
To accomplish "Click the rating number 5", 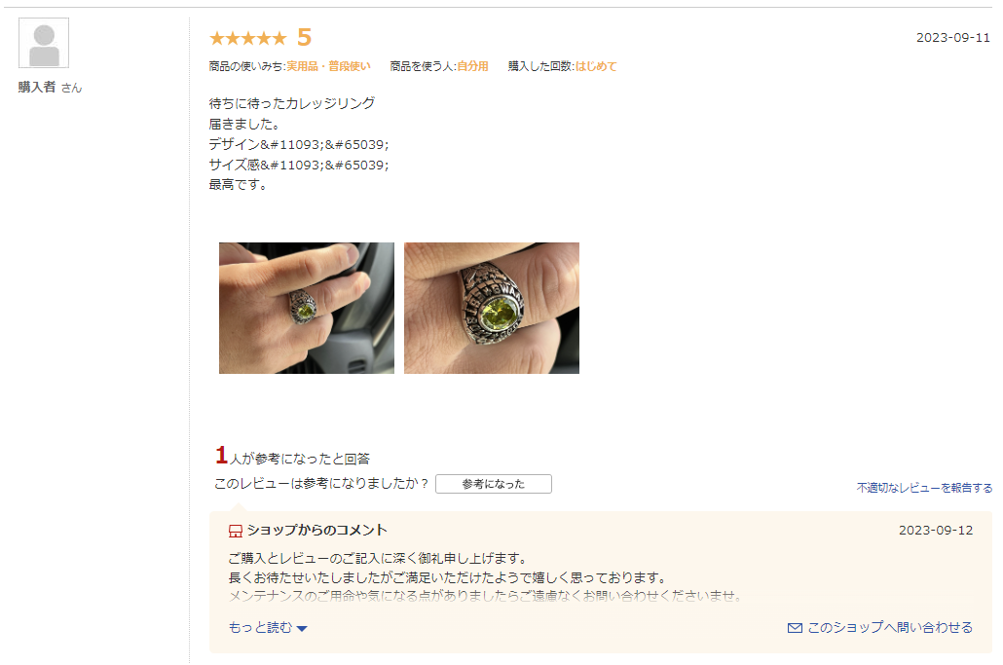I will coord(305,38).
